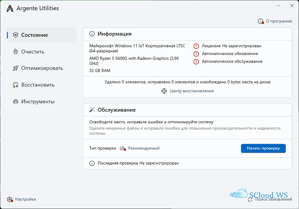Click the rocket icon beside Оптимизировать
Viewport: 299px width, 209px height.
15,68
